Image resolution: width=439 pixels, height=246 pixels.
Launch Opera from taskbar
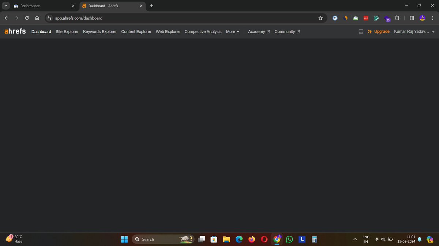(x=264, y=239)
